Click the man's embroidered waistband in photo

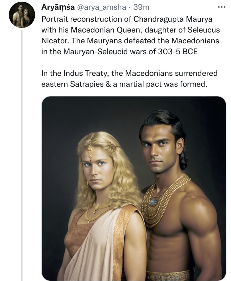click(170, 276)
